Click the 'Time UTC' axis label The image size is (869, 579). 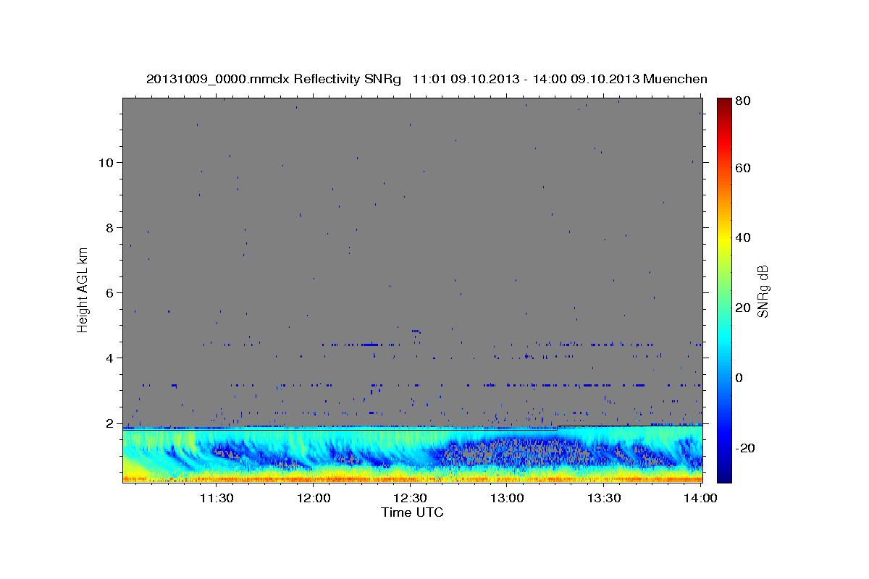[x=412, y=512]
